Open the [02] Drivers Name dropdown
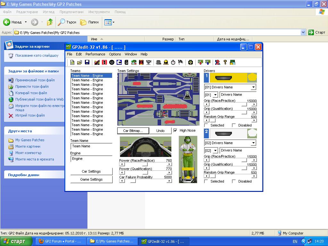The height and width of the screenshot is (246, 328). coord(253,143)
